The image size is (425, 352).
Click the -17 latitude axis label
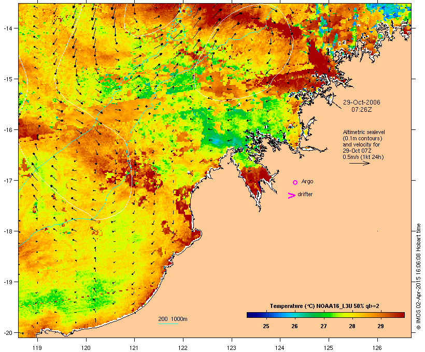tap(8, 180)
